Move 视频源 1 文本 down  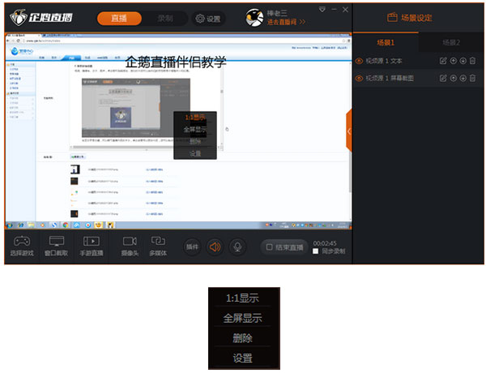click(463, 61)
